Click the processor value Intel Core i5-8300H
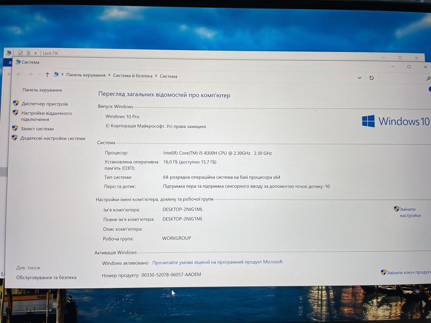 point(217,153)
